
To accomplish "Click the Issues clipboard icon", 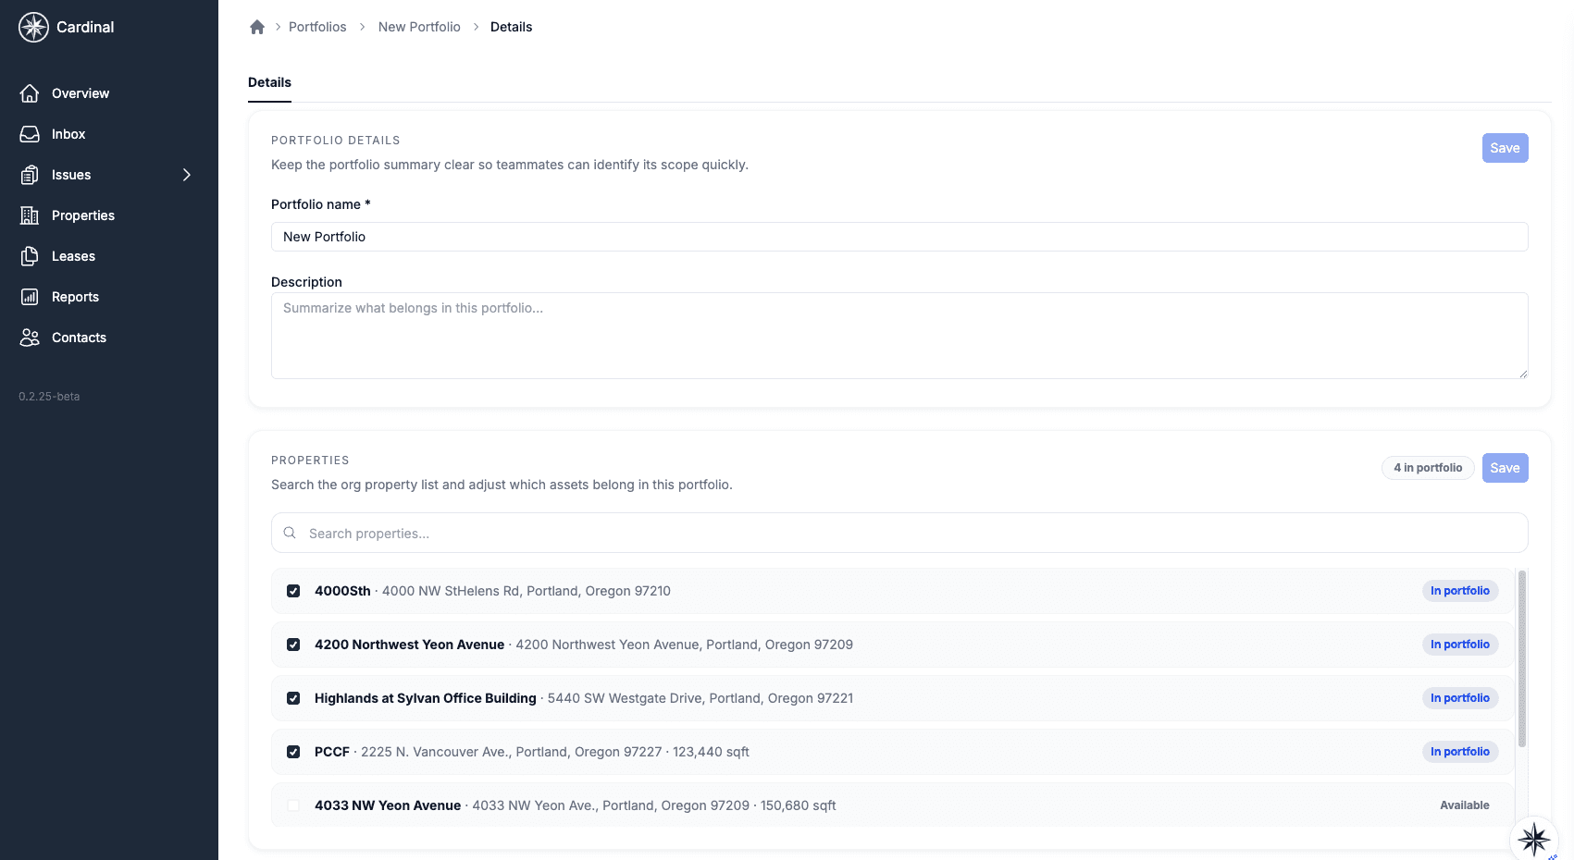I will pos(30,175).
